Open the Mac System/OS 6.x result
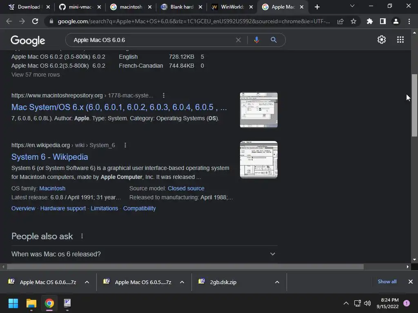 coord(119,107)
